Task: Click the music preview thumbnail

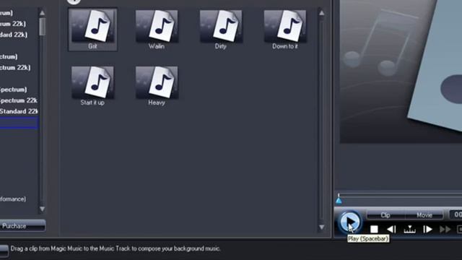Action: 401,71
